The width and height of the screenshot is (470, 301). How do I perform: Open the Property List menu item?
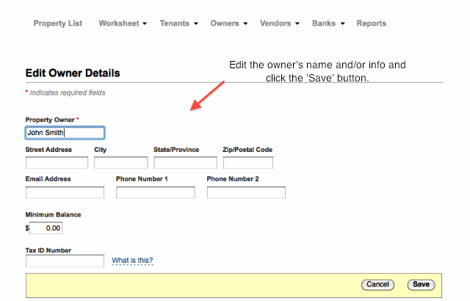pyautogui.click(x=57, y=23)
